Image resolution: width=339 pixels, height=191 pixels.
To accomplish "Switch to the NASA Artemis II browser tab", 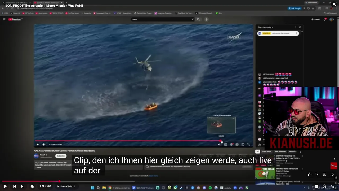I will click(48, 2).
